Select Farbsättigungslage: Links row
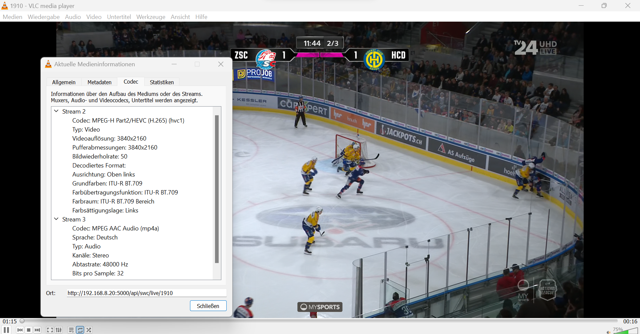The image size is (640, 334). pos(105,210)
